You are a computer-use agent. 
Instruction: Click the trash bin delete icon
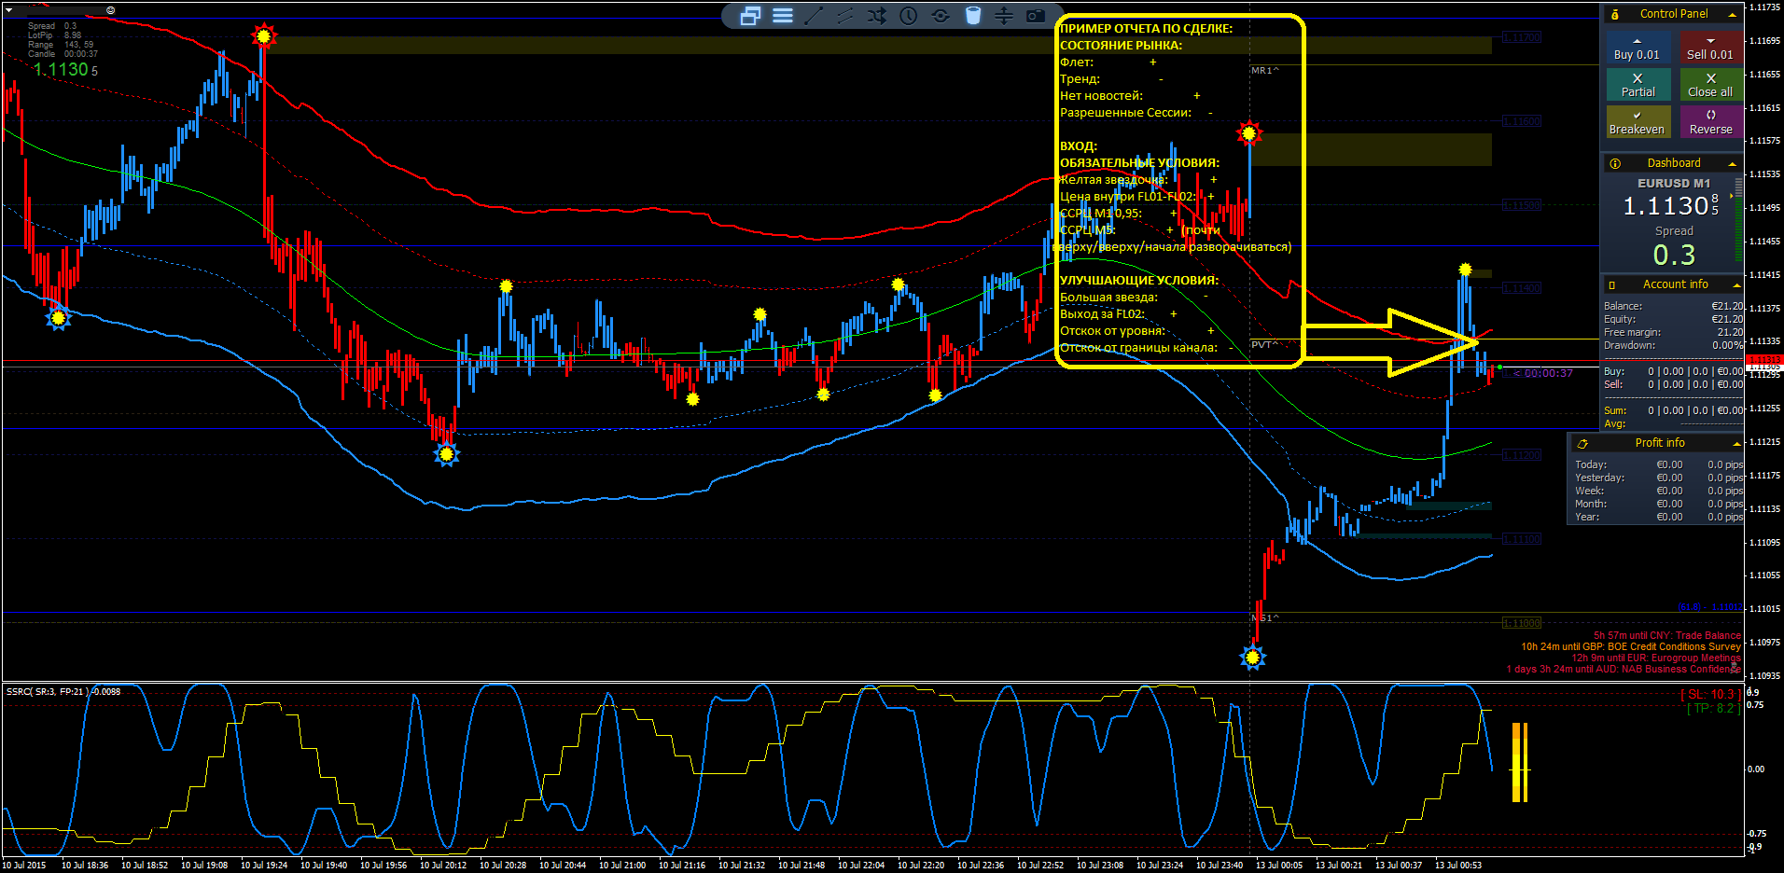(x=973, y=16)
